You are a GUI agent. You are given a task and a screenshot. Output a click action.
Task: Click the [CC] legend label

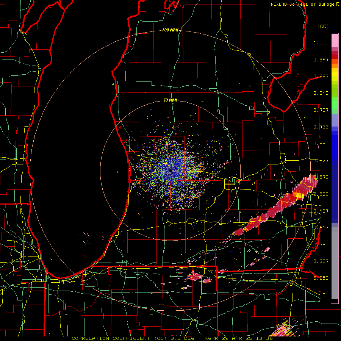pyautogui.click(x=323, y=26)
